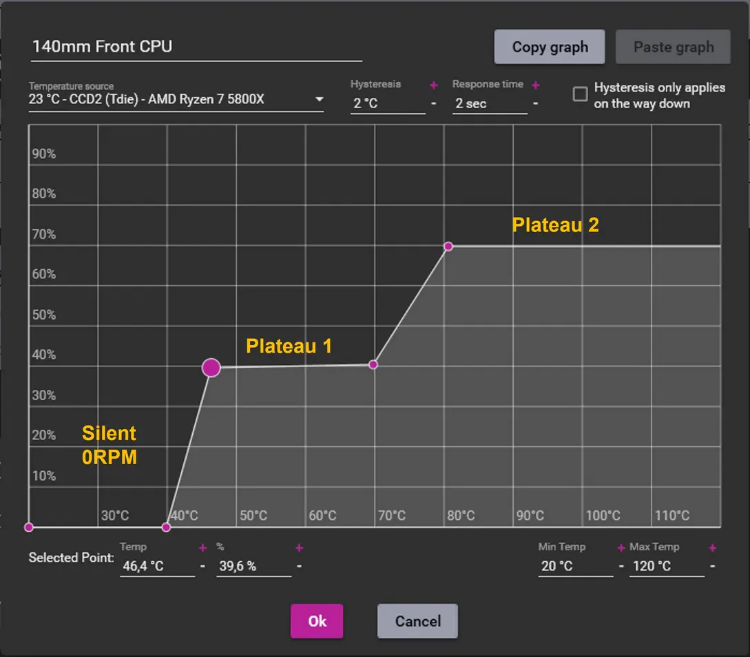Cancel the fan curve dialog
Screen dimensions: 750x657
tap(417, 621)
